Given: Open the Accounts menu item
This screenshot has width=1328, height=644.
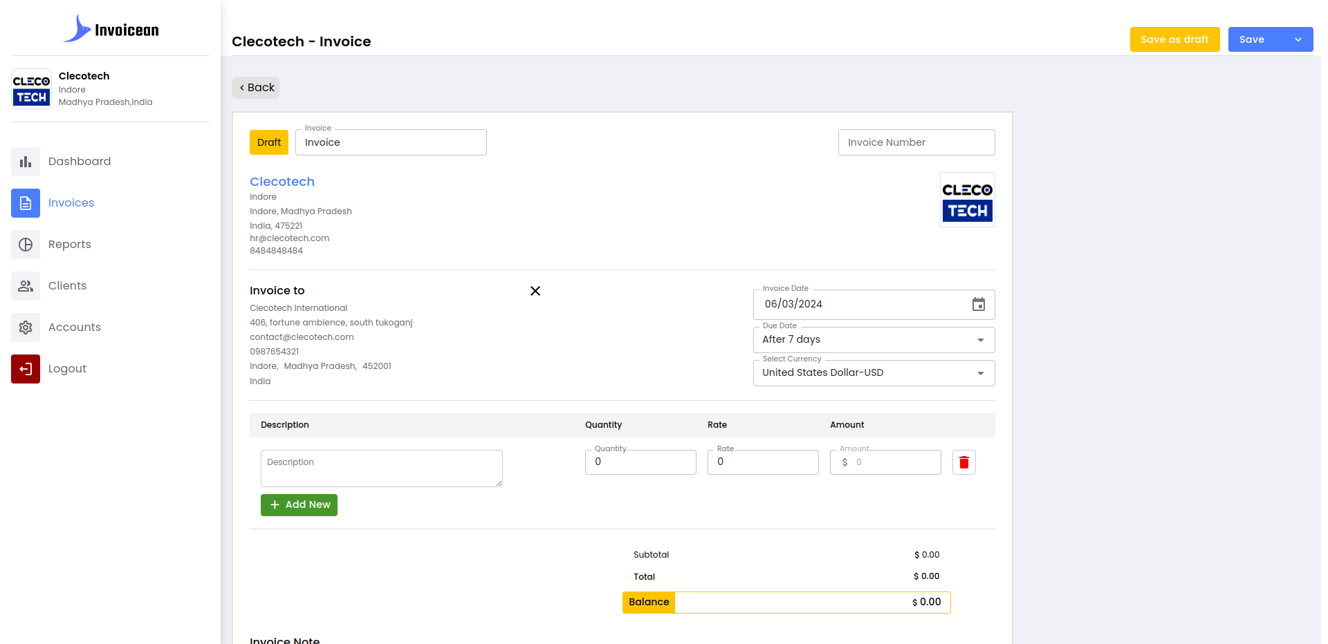Looking at the screenshot, I should coord(75,328).
